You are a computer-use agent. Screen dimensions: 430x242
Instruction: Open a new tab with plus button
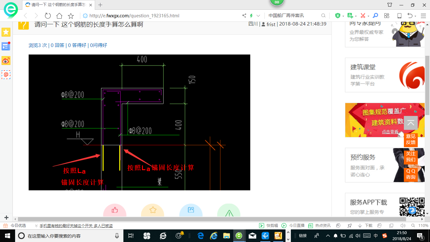pyautogui.click(x=100, y=5)
